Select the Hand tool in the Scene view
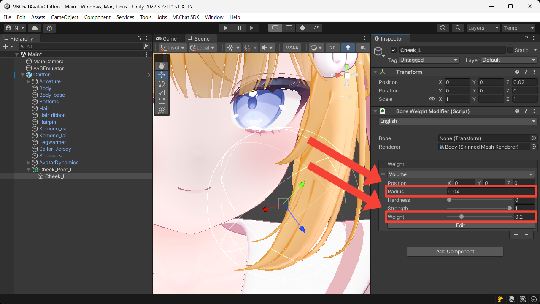This screenshot has height=304, width=540. (x=162, y=65)
